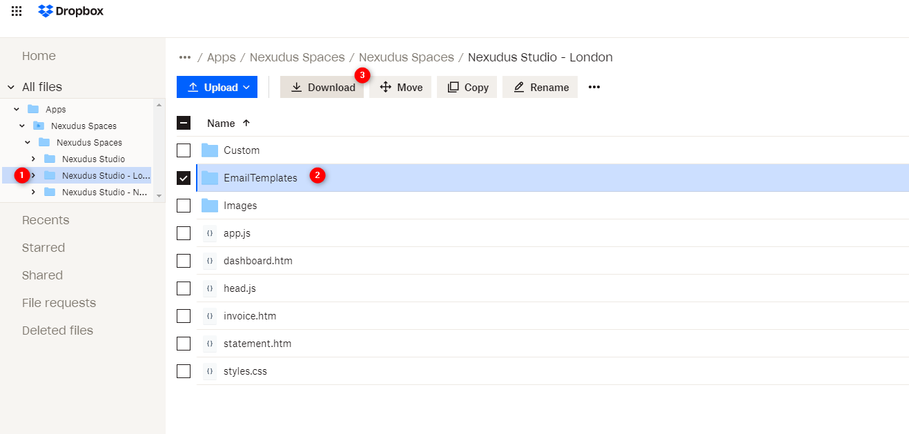The height and width of the screenshot is (434, 909).
Task: Open the Upload dropdown button
Action: click(x=217, y=87)
